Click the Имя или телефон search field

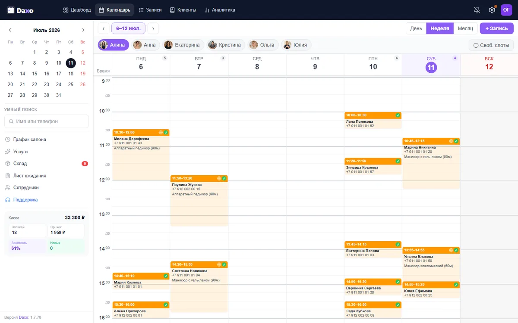click(47, 121)
